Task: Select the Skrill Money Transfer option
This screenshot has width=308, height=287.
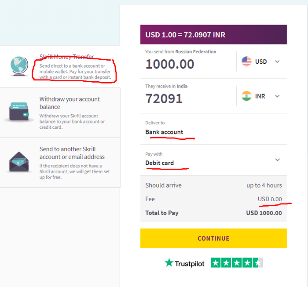Action: pos(67,57)
